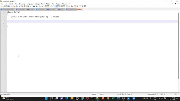Screen dimensions: 180x101
Task: Open Microsoft Edge from the taskbar
Action: tap(67, 98)
